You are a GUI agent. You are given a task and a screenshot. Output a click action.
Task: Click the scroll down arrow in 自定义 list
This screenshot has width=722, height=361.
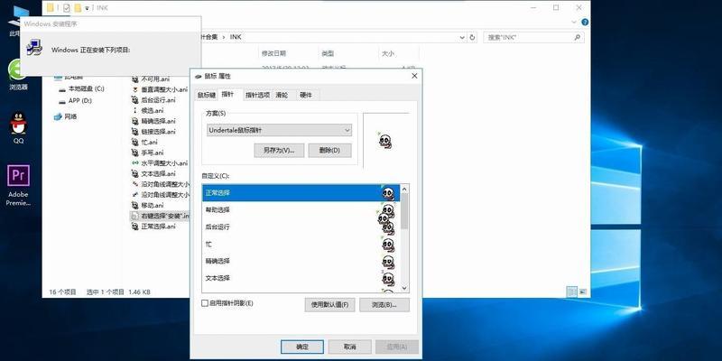click(404, 288)
